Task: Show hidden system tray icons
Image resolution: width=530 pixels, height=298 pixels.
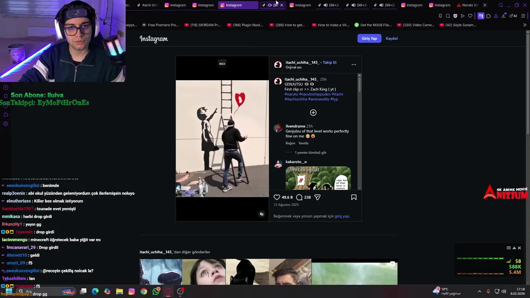Action: click(479, 291)
